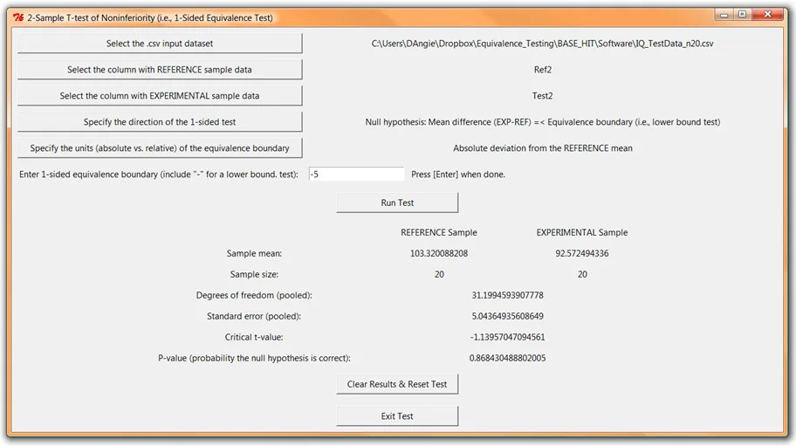Click the Tk feather icon in title bar

18,17
